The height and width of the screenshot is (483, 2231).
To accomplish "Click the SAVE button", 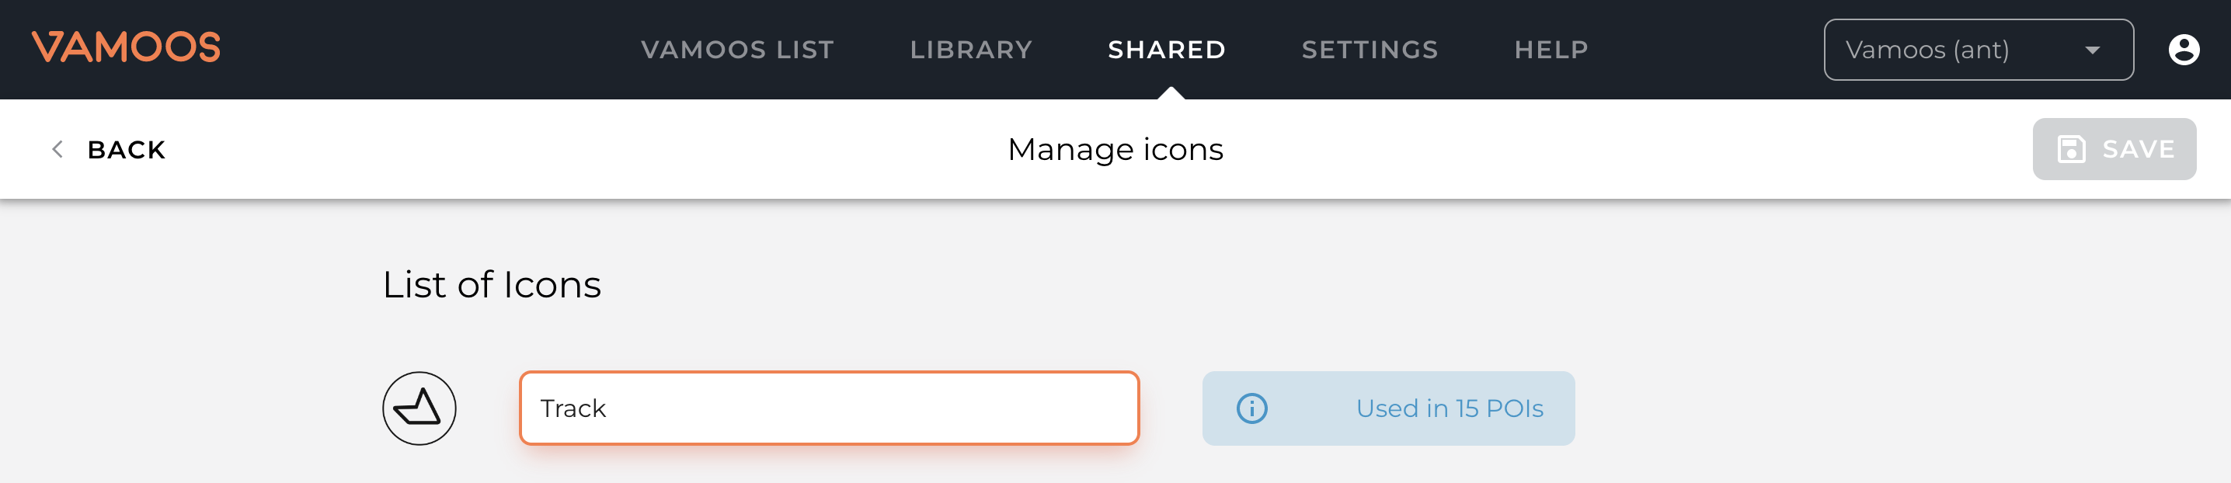I will 2113,149.
